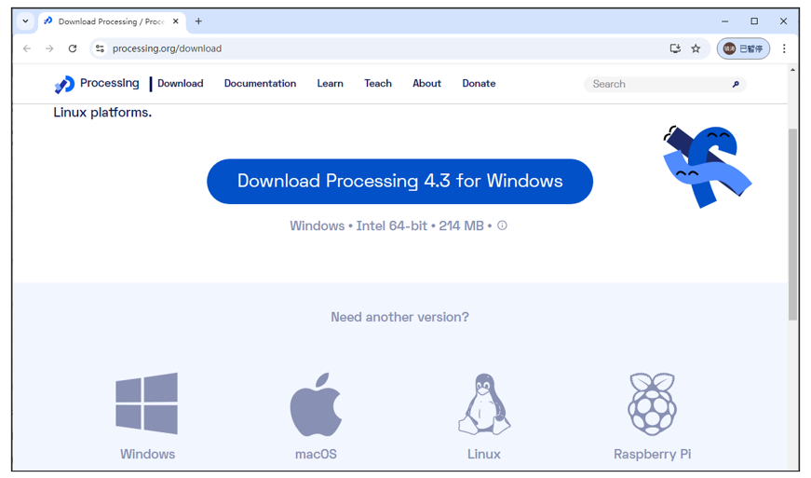Select the Linux penguin icon
811x478 pixels.
click(484, 404)
